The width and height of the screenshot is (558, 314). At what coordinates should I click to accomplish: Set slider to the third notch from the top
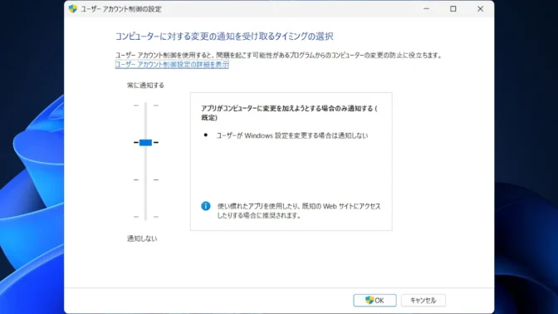[x=145, y=179]
